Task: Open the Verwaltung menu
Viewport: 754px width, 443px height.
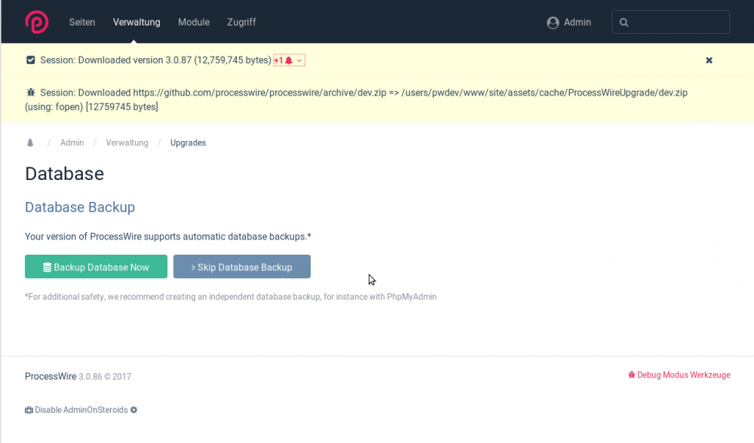Action: pyautogui.click(x=136, y=23)
